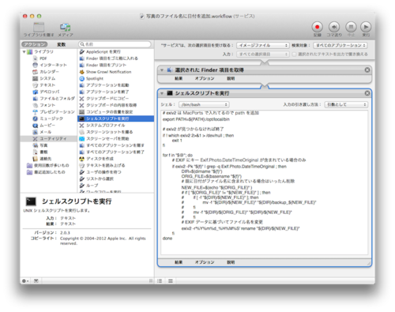This screenshot has height=312, width=395.
Task: Open the gear menu at bottom left
Action: [25, 281]
